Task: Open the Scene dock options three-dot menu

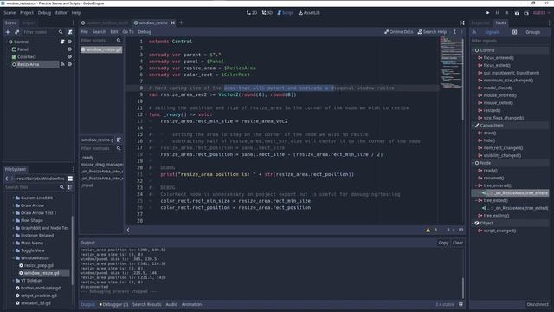Action: click(x=73, y=23)
